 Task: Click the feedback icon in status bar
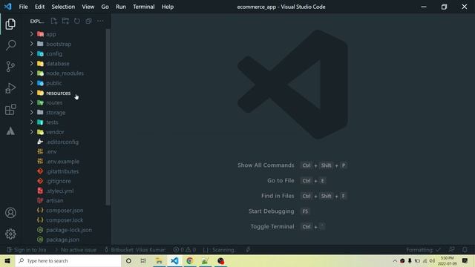452,250
